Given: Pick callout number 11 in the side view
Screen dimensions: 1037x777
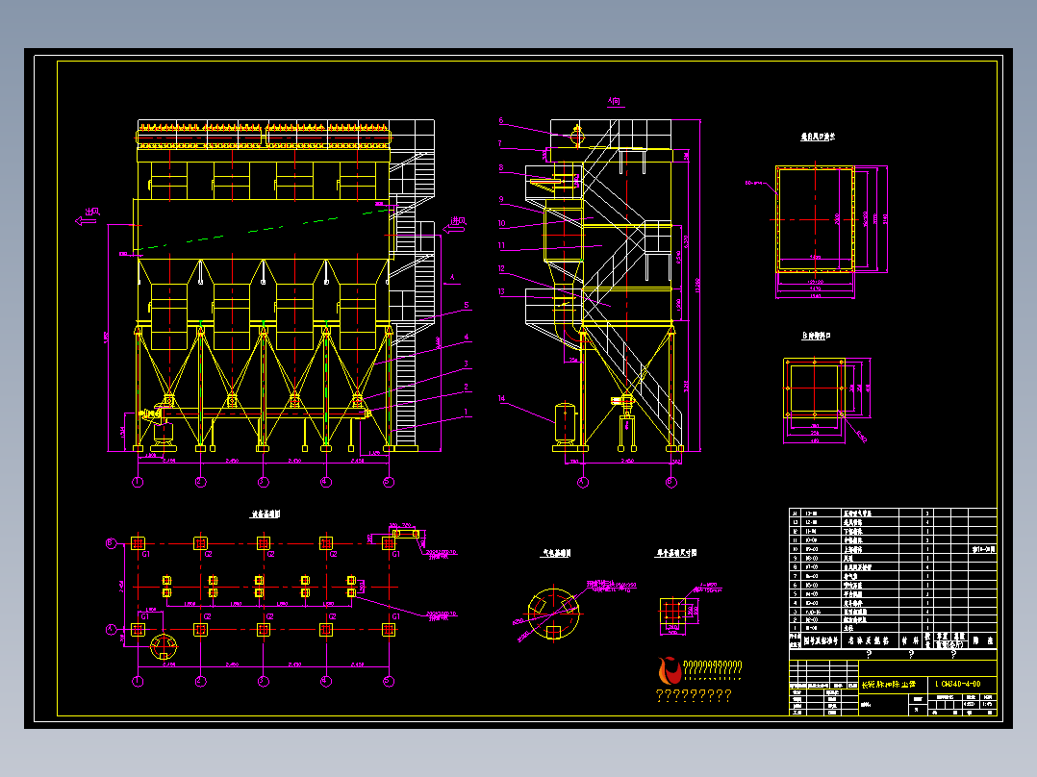Looking at the screenshot, I should coord(501,245).
